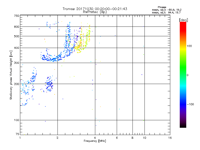
Task: Click the 10 MHz frequency tick label
Action: [x=144, y=138]
